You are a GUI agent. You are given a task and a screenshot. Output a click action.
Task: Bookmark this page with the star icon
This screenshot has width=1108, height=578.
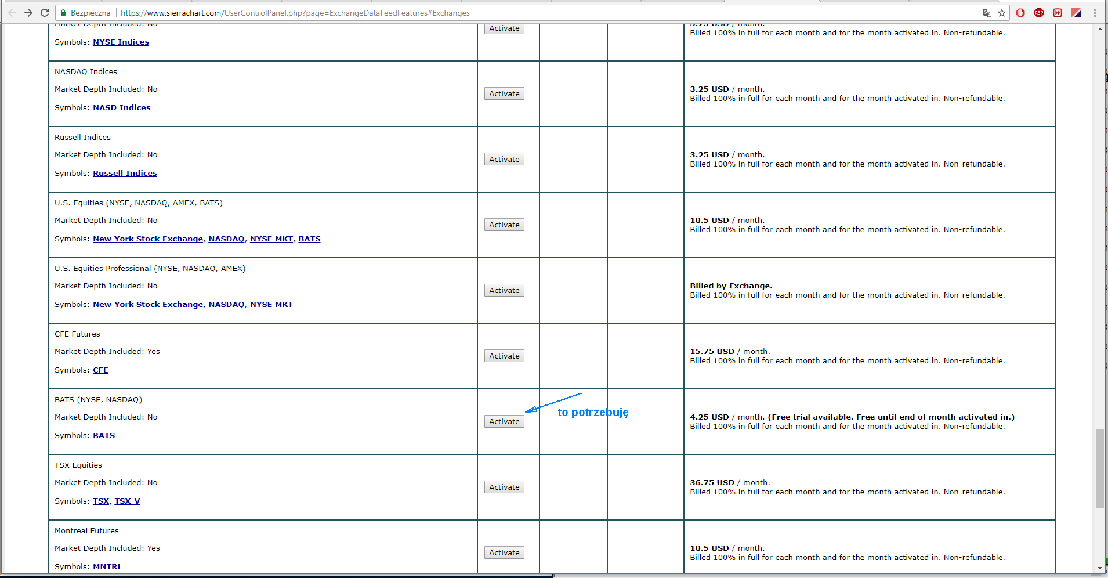(x=1002, y=13)
